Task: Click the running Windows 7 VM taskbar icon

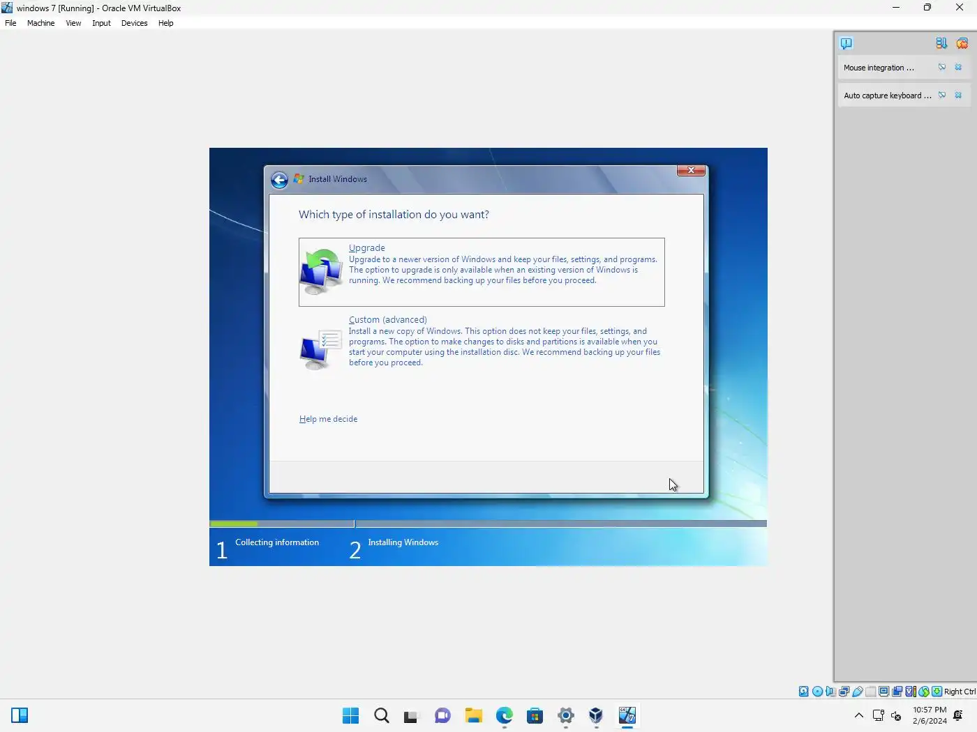Action: click(x=627, y=715)
